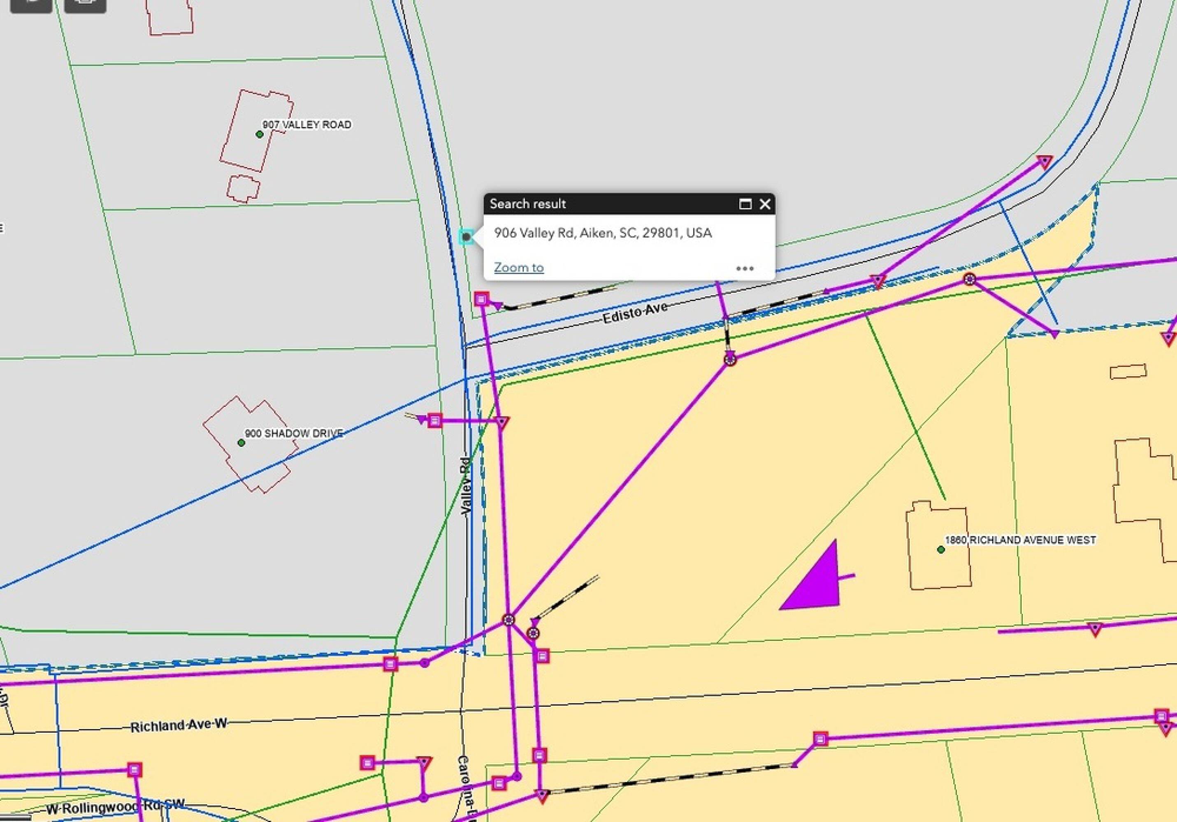Select the cyan-highlighted search result marker
This screenshot has width=1177, height=822.
click(465, 237)
